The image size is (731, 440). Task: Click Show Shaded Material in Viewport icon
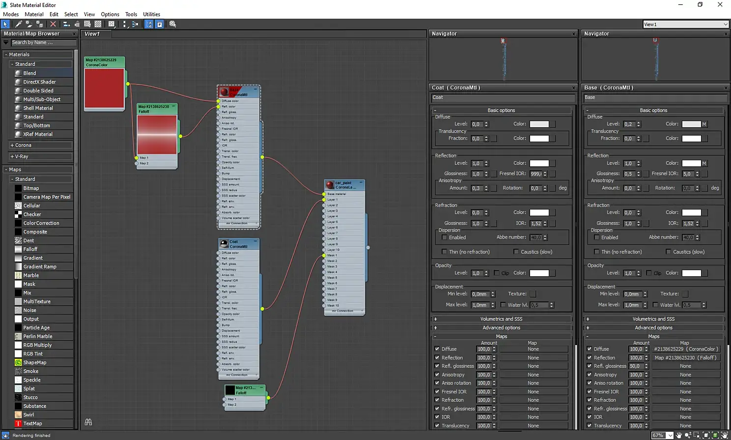point(87,24)
